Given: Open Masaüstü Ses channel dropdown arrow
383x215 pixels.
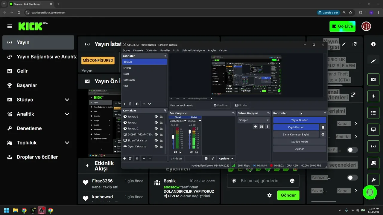Looking at the screenshot, I should (185, 121).
